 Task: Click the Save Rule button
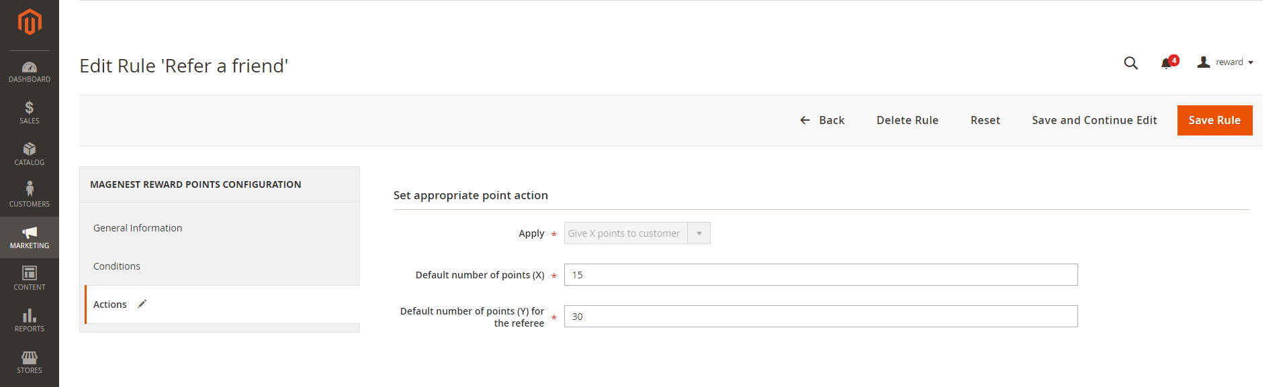[x=1214, y=121]
